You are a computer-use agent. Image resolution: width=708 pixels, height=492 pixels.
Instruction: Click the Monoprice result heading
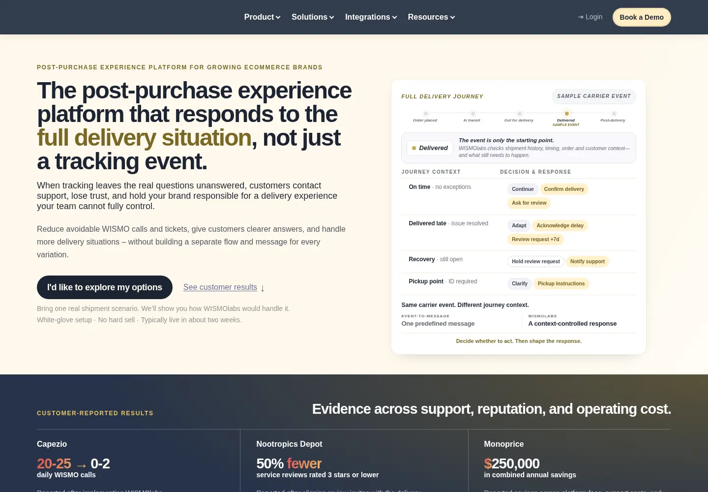pos(503,444)
